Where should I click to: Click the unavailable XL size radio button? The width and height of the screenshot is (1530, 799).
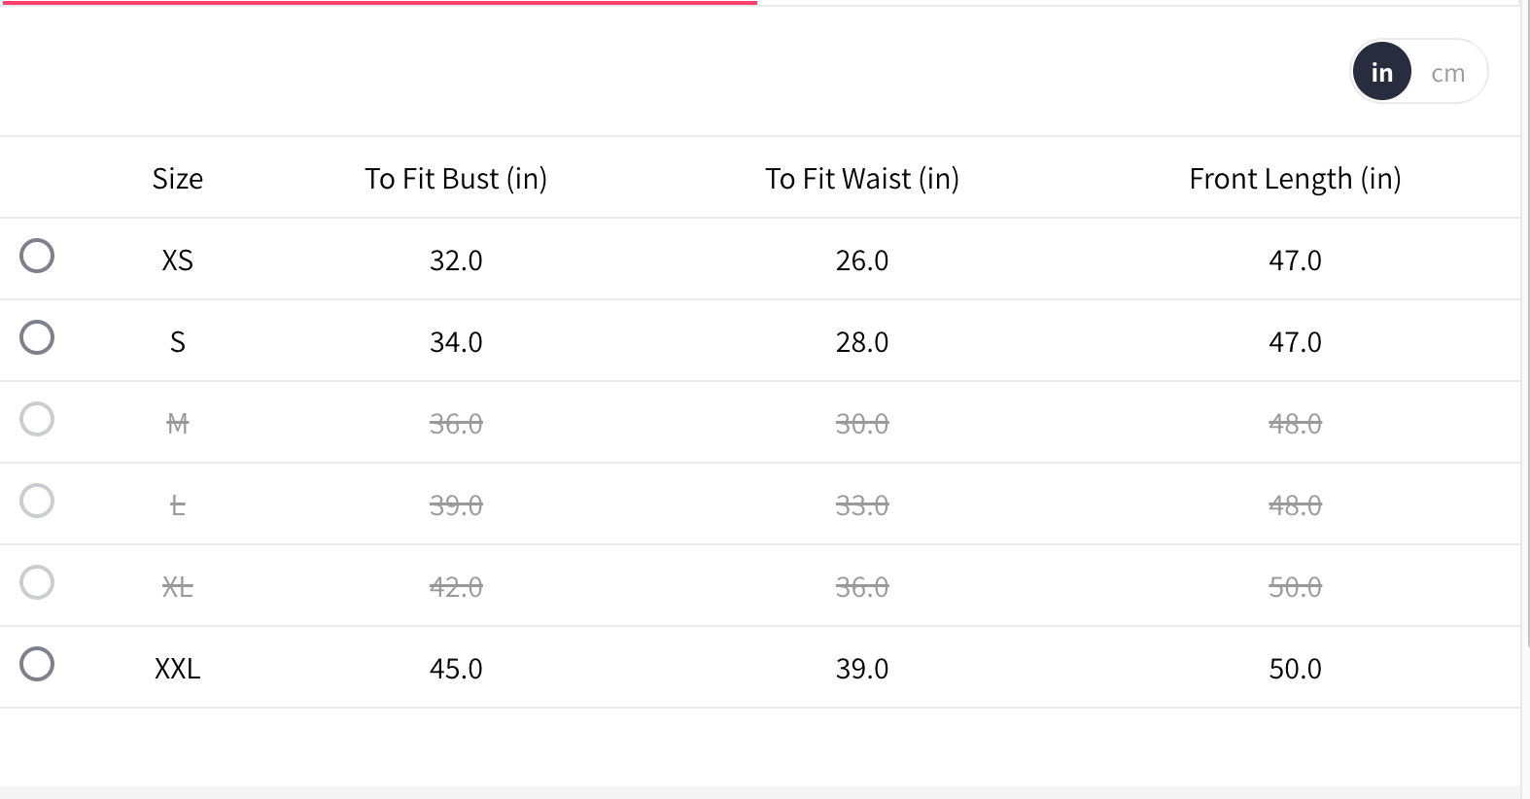pyautogui.click(x=37, y=582)
